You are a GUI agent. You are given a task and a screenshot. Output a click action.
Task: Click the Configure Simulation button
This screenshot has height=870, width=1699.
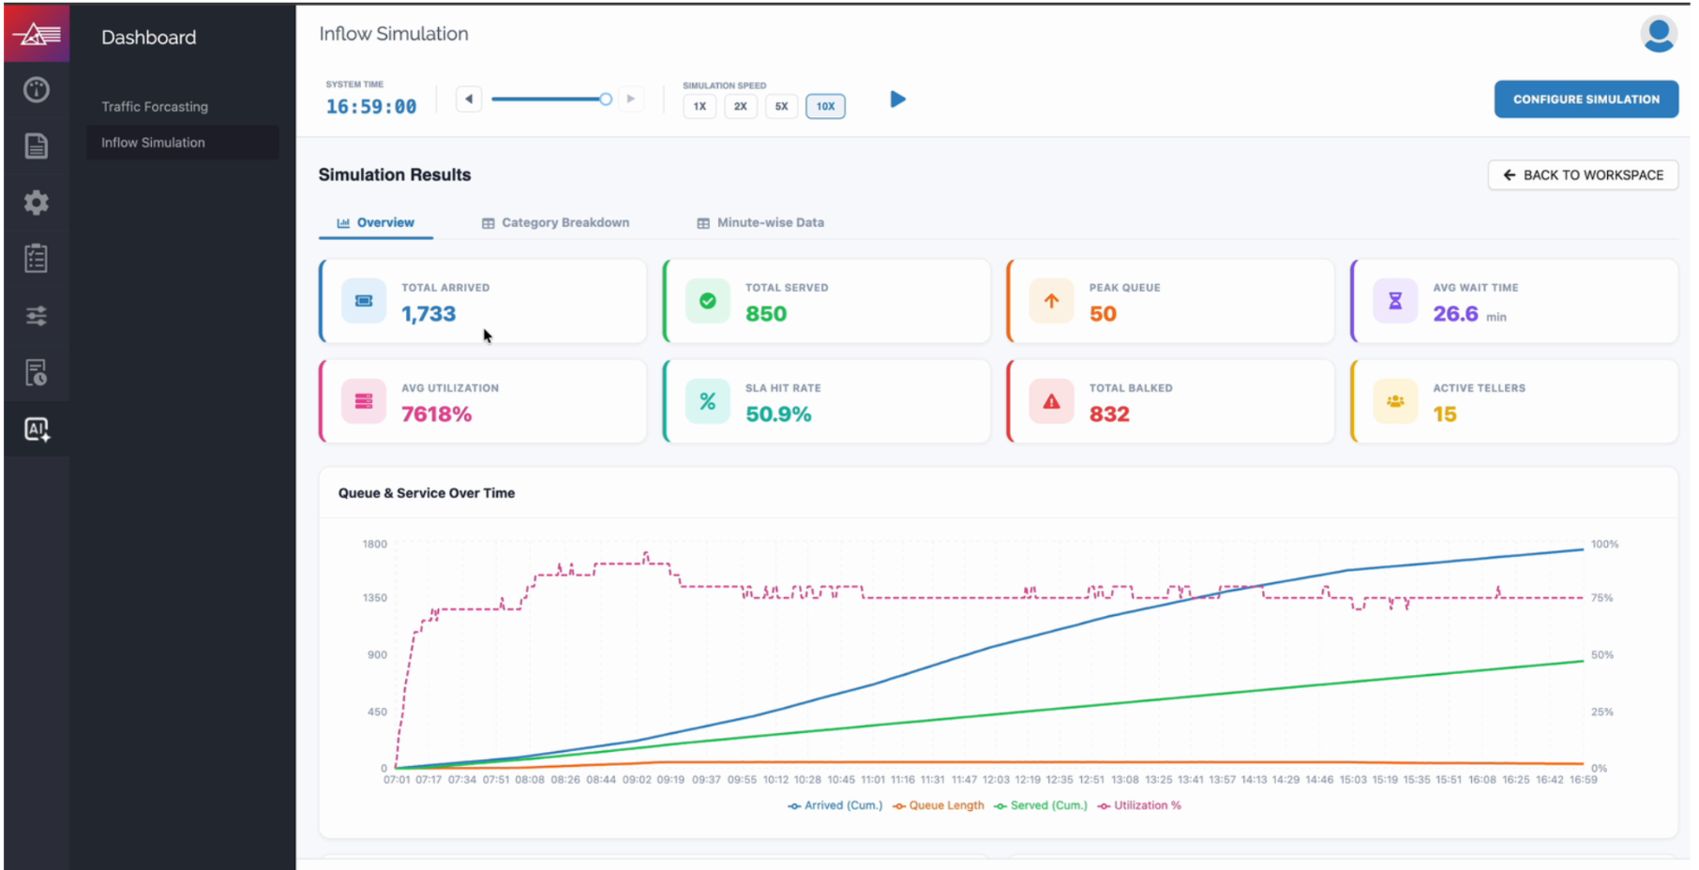pyautogui.click(x=1586, y=99)
